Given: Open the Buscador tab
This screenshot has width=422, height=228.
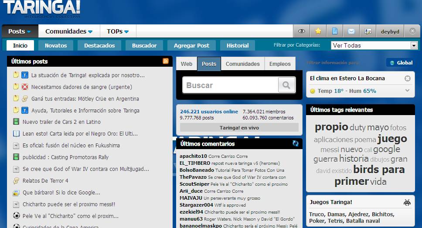Looking at the screenshot, I should tap(144, 45).
